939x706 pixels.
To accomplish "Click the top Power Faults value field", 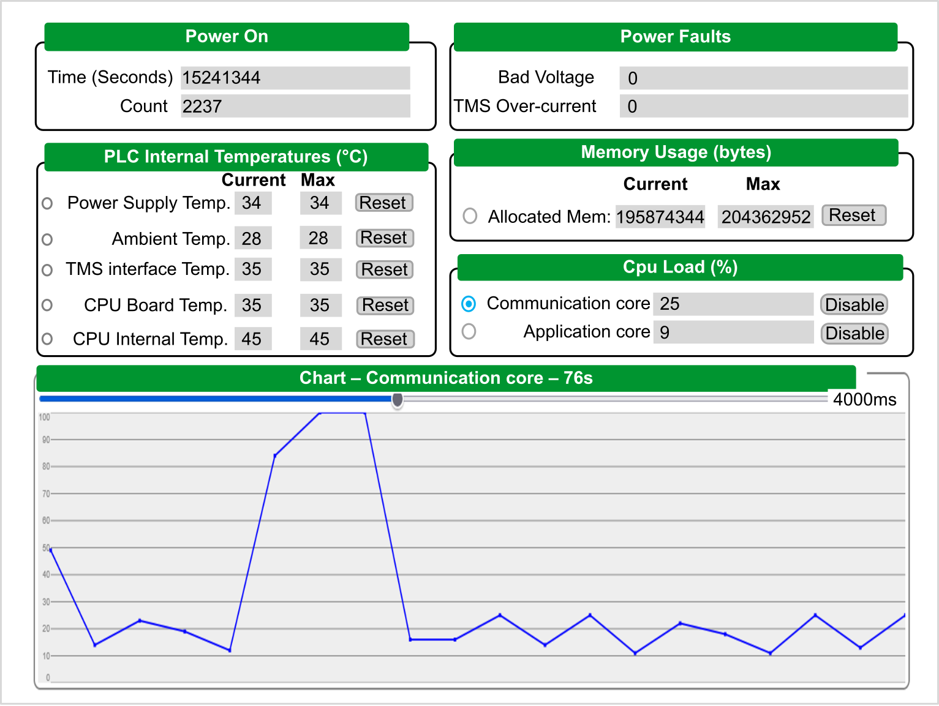I will click(763, 78).
